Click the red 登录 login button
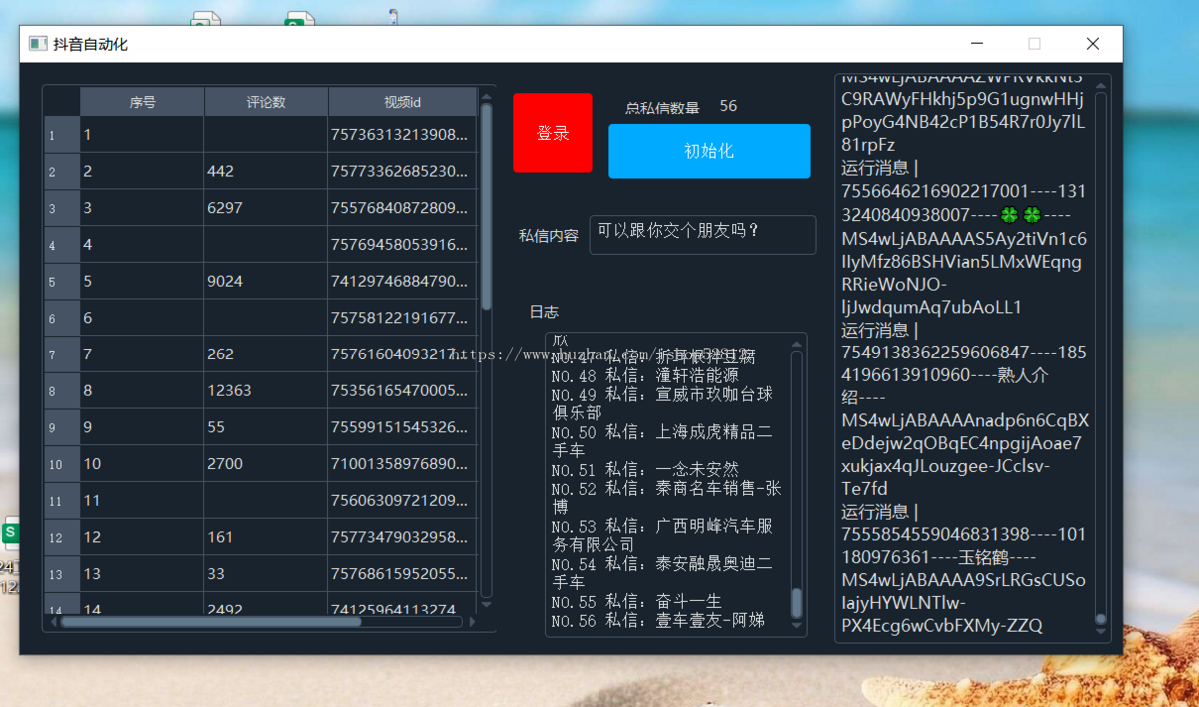The width and height of the screenshot is (1199, 707). (x=552, y=133)
